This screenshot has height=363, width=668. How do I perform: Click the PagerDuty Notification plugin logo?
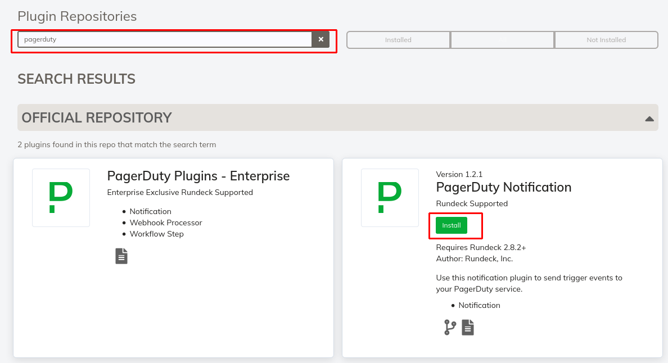point(390,197)
